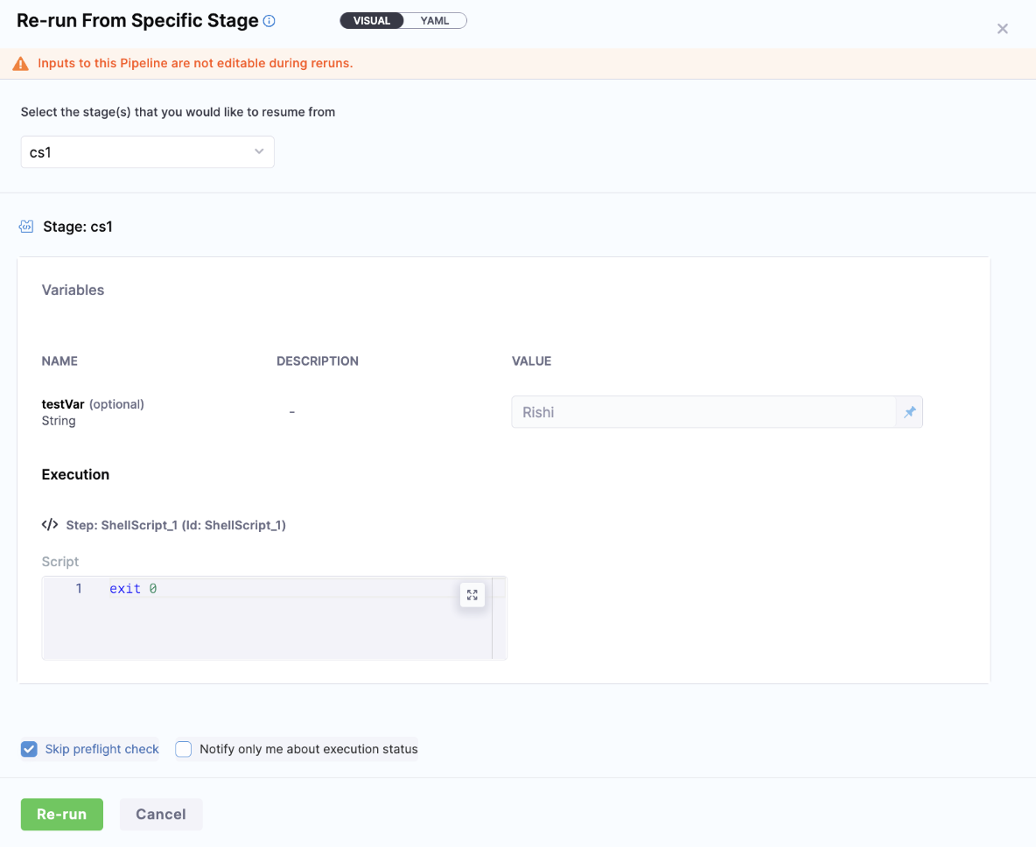Close the Re-run dialog with the X
This screenshot has width=1036, height=847.
1003,29
